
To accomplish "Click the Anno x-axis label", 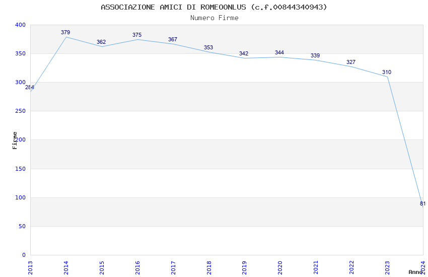I will click(x=415, y=272).
